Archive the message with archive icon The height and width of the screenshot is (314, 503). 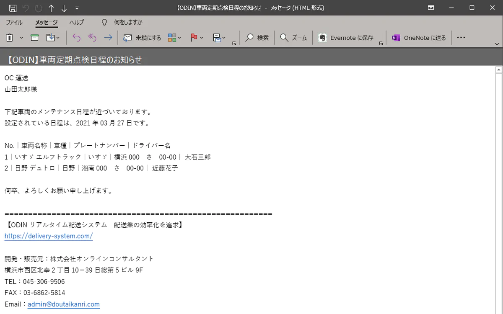pyautogui.click(x=35, y=38)
